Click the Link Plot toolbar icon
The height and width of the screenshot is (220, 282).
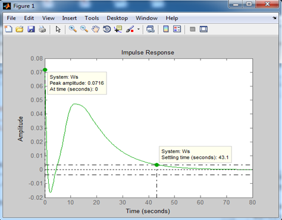pyautogui.click(x=151, y=29)
